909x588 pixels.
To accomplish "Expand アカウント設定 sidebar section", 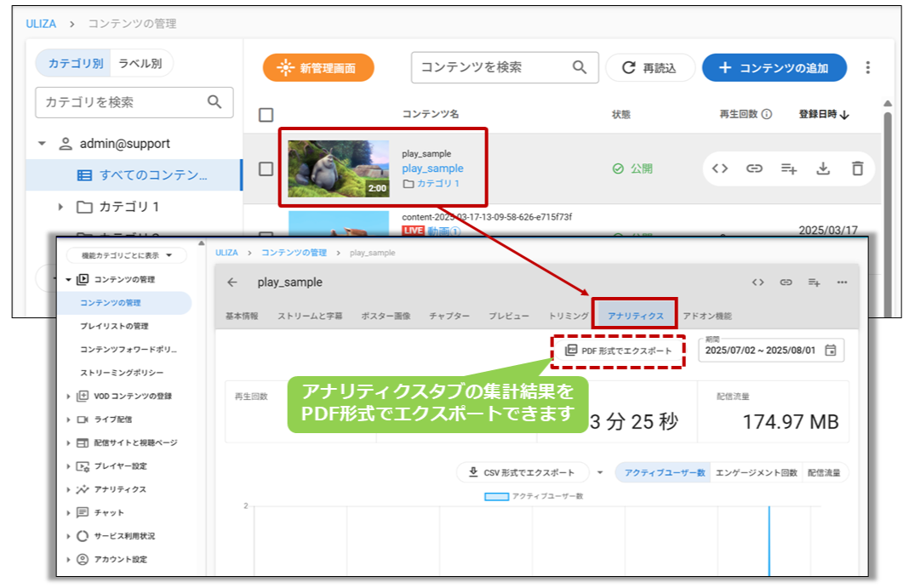I will coord(68,560).
